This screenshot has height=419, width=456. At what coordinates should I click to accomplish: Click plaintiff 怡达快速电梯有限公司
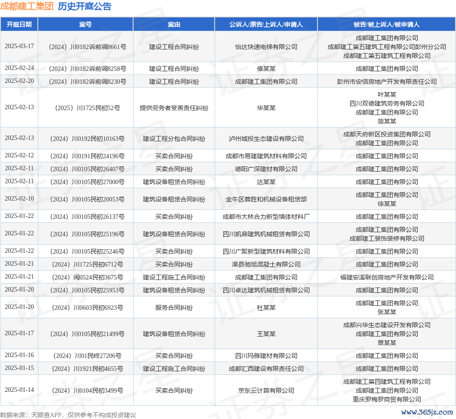click(266, 47)
